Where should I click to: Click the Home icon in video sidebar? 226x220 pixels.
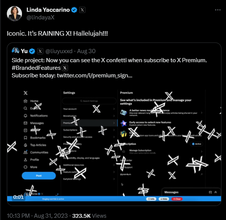coord(25,101)
